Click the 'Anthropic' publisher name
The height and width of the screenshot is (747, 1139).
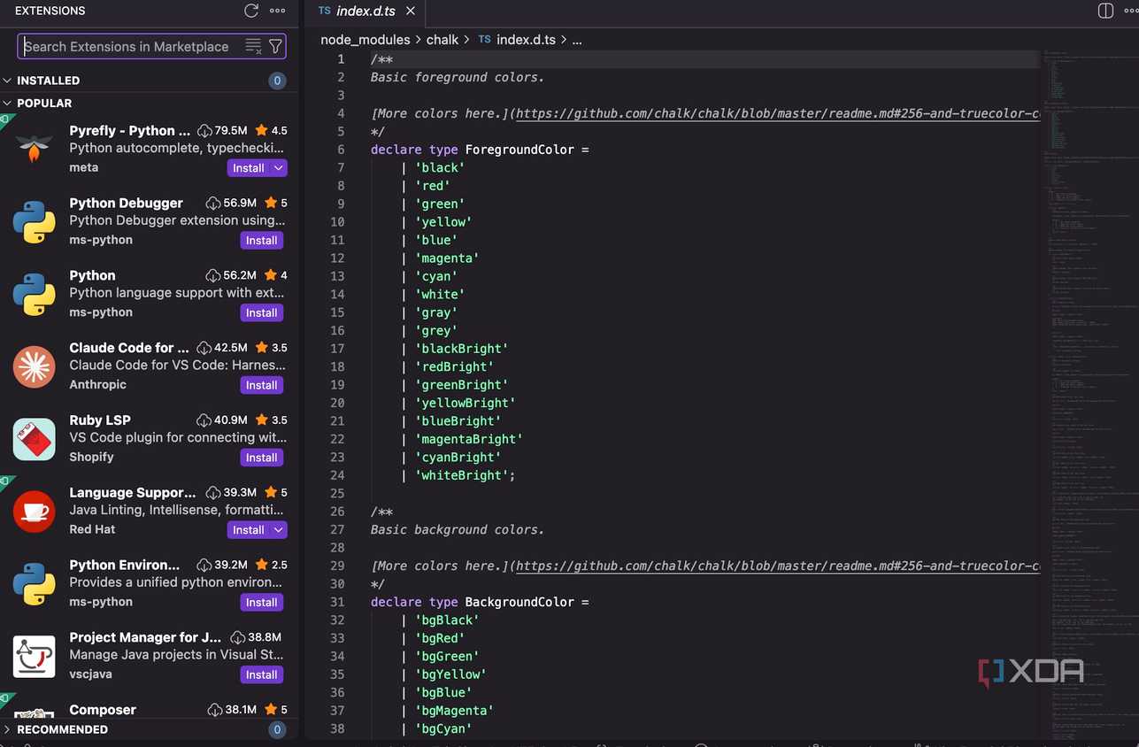click(x=97, y=385)
